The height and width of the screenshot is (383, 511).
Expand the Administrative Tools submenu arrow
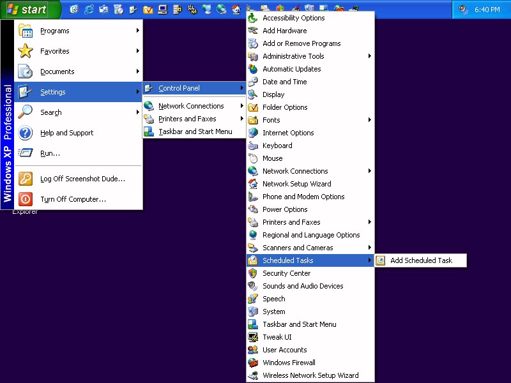[370, 56]
